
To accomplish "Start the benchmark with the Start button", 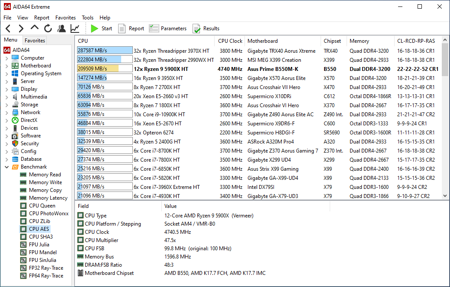I will (102, 29).
